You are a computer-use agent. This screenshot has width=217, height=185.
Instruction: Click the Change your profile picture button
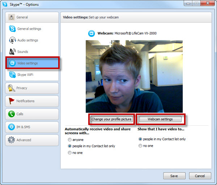coord(112,119)
